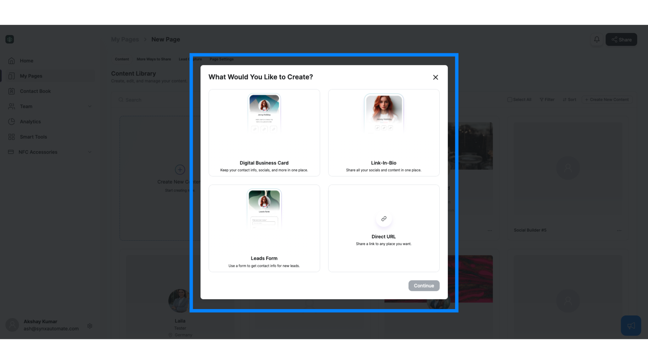The height and width of the screenshot is (364, 648).
Task: Open the Analytics sidebar menu item
Action: coord(30,121)
